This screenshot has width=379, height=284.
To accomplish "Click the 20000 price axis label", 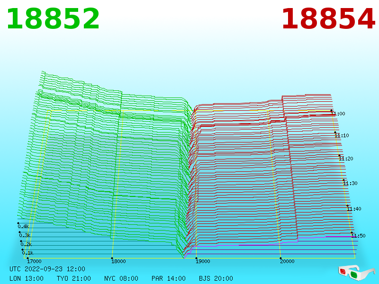I will click(287, 261).
